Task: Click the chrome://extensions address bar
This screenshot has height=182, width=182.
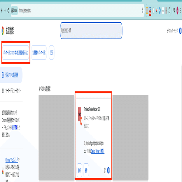Action: click(x=78, y=10)
